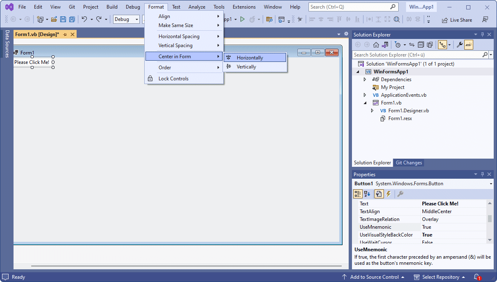
Task: Switch to the Git Changes tab
Action: click(408, 163)
